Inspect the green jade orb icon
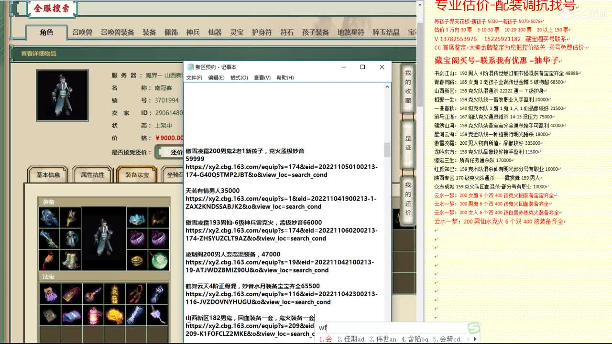The image size is (612, 344). (x=159, y=259)
